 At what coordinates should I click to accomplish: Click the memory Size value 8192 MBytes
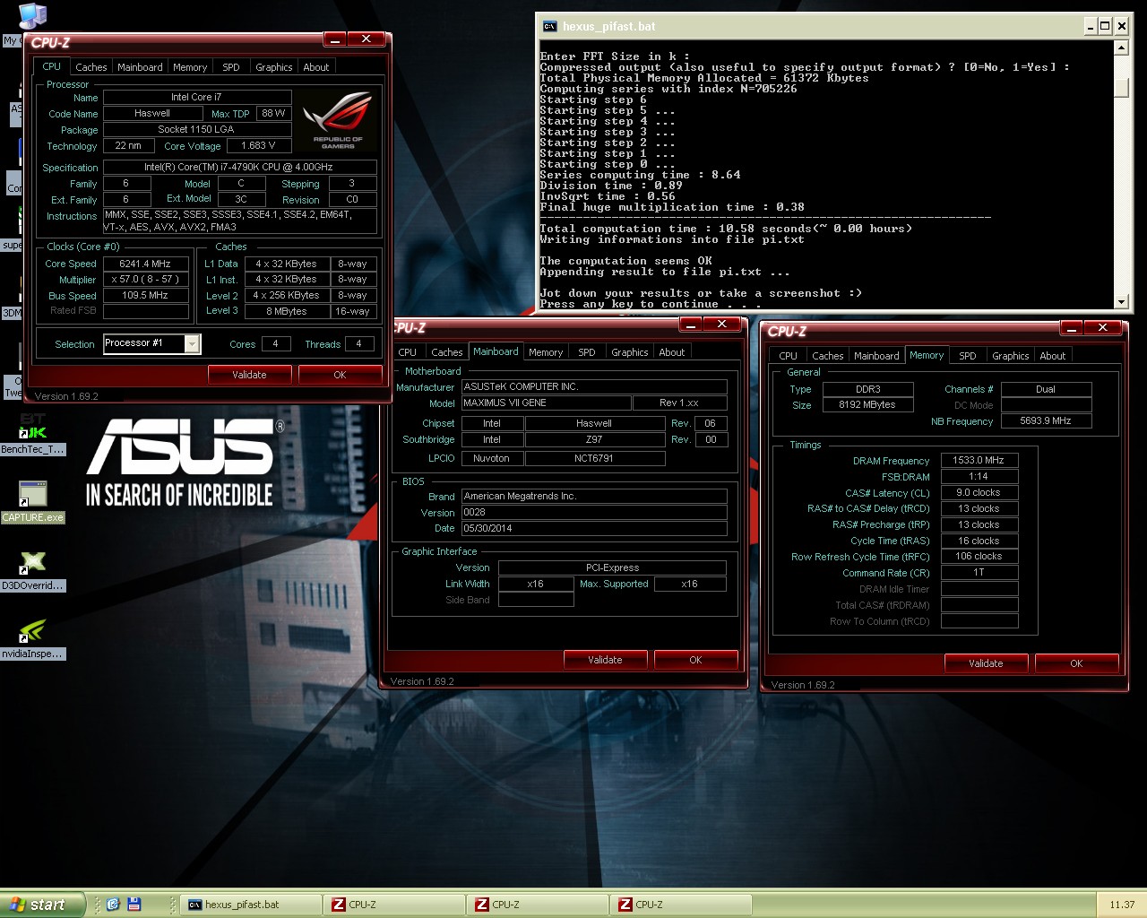[867, 404]
